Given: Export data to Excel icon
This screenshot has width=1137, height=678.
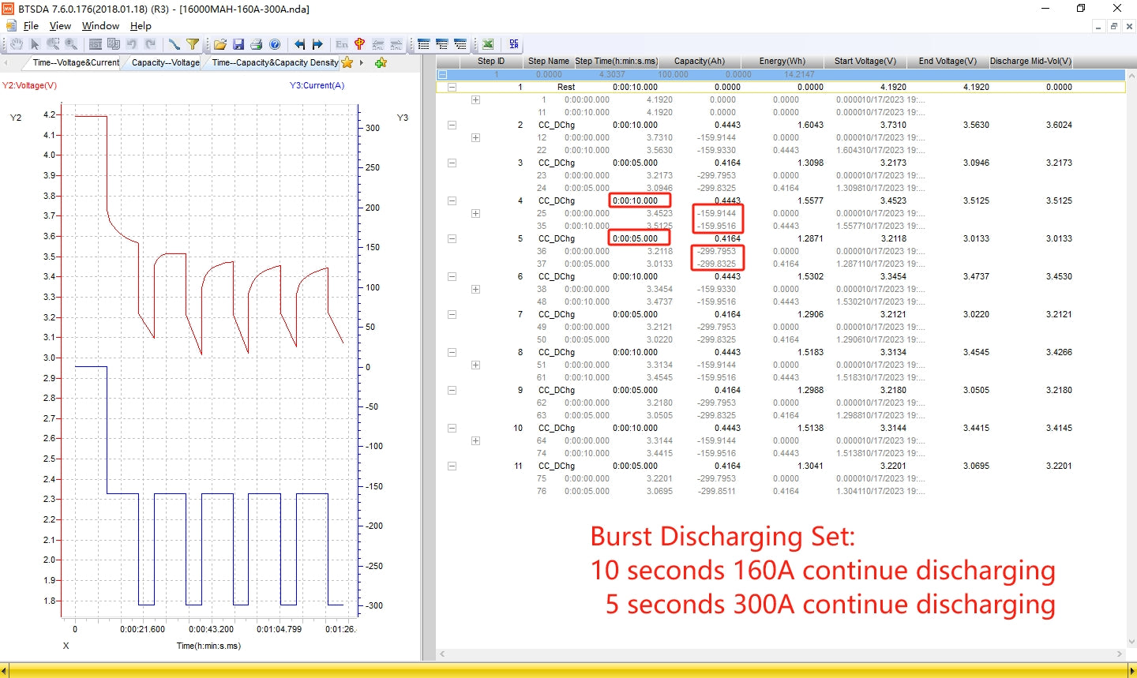Looking at the screenshot, I should [488, 44].
